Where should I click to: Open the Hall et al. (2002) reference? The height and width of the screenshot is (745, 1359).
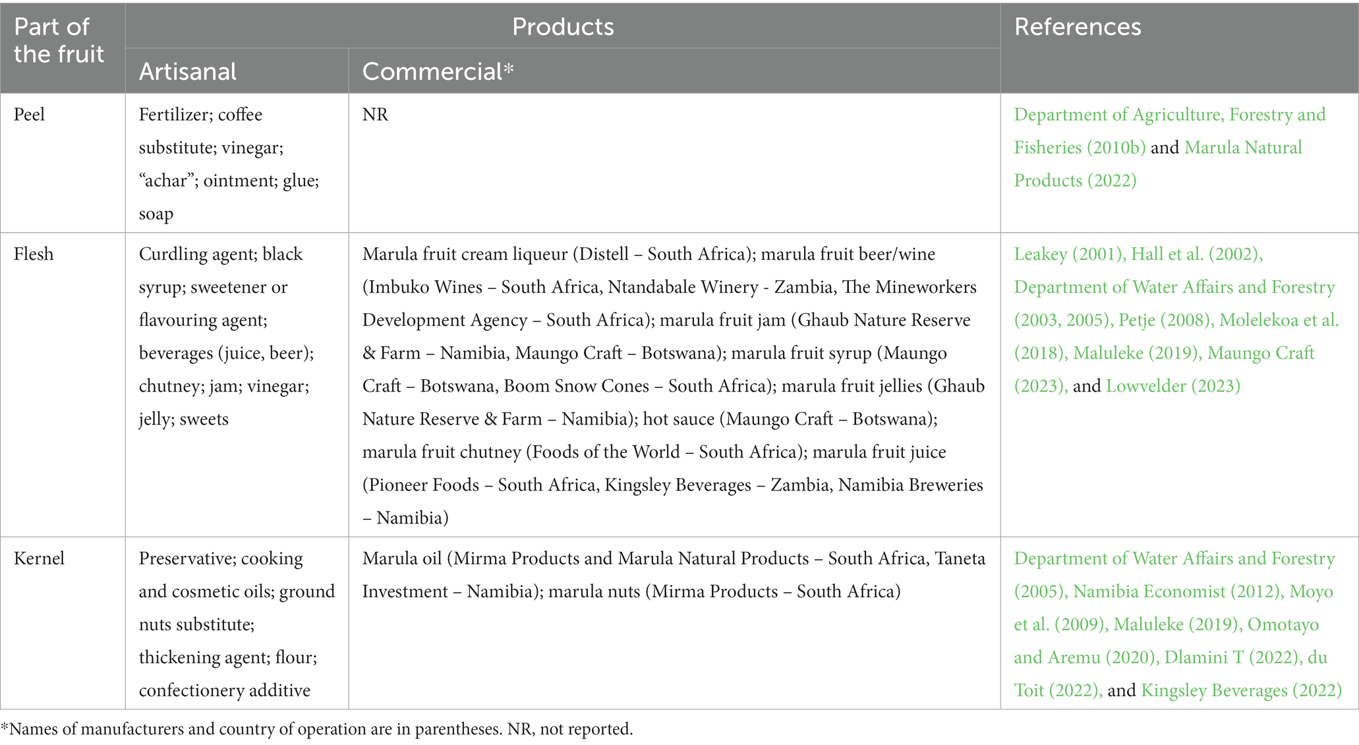pos(1196,254)
